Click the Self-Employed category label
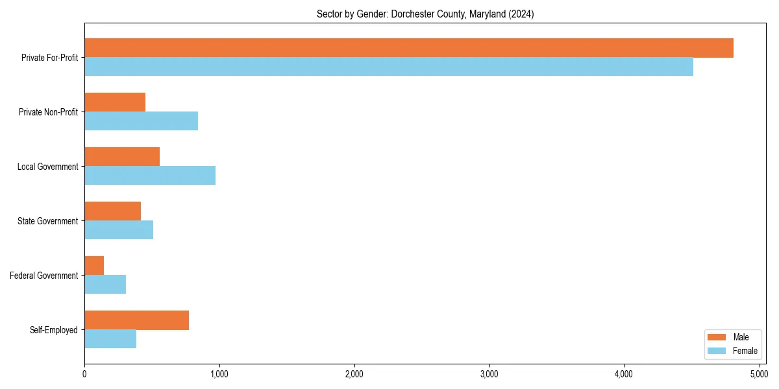 click(55, 330)
